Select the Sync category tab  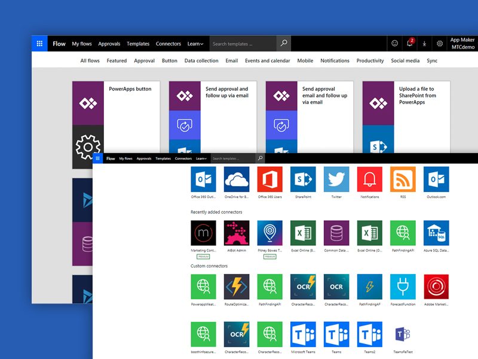tap(432, 60)
